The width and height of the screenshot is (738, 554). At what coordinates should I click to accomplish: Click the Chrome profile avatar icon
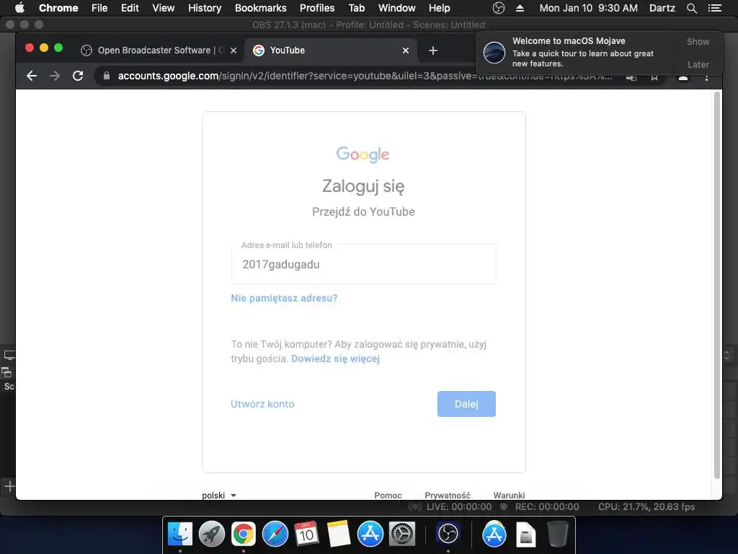point(683,76)
